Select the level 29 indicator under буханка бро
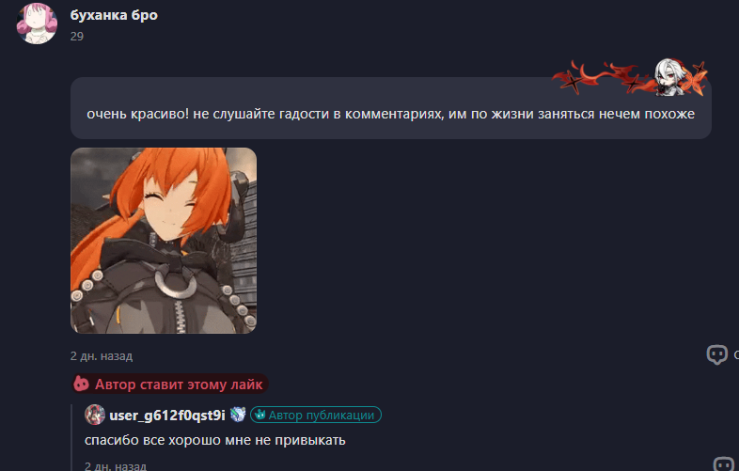This screenshot has width=739, height=471. pyautogui.click(x=77, y=37)
